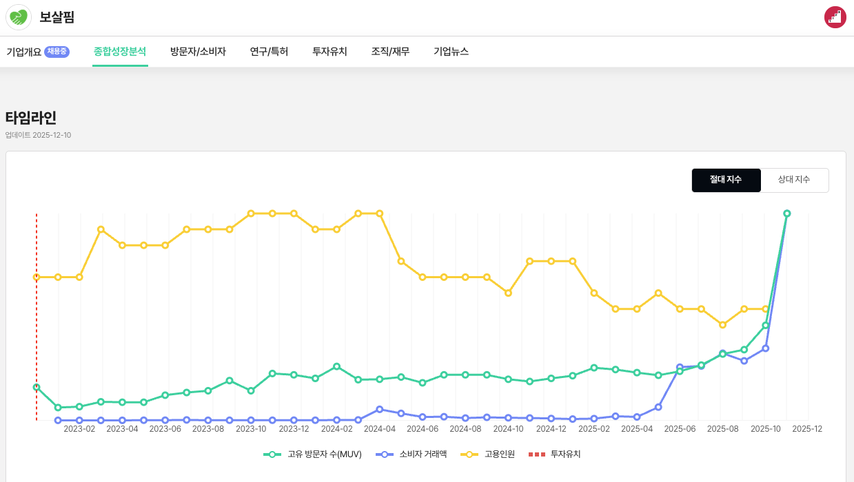Image resolution: width=854 pixels, height=482 pixels.
Task: Click the blue spike data point at April 2024
Action: click(x=380, y=408)
